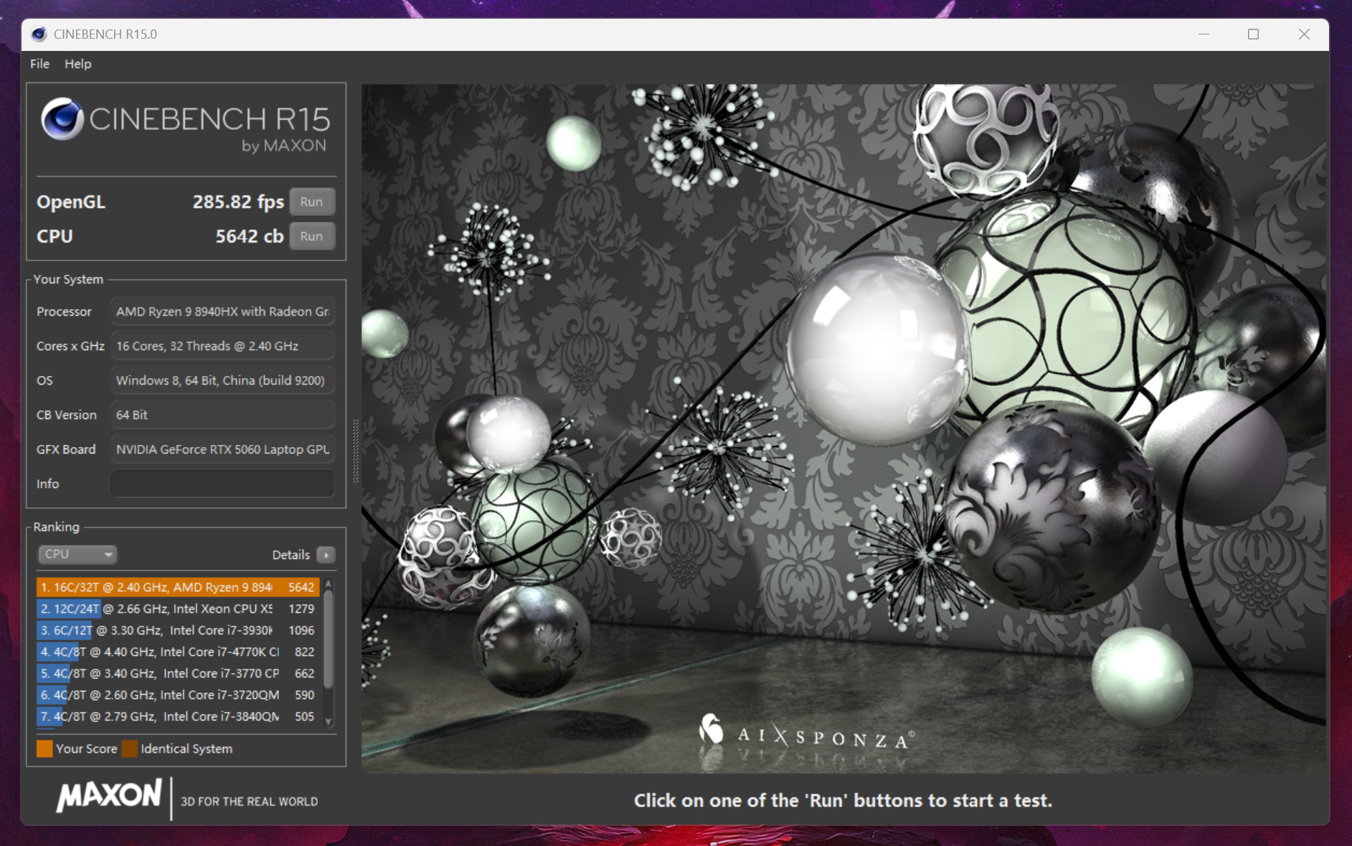Select ranking row 6 Core i7-3720QM
Screen dimensions: 1352x846
(x=177, y=695)
